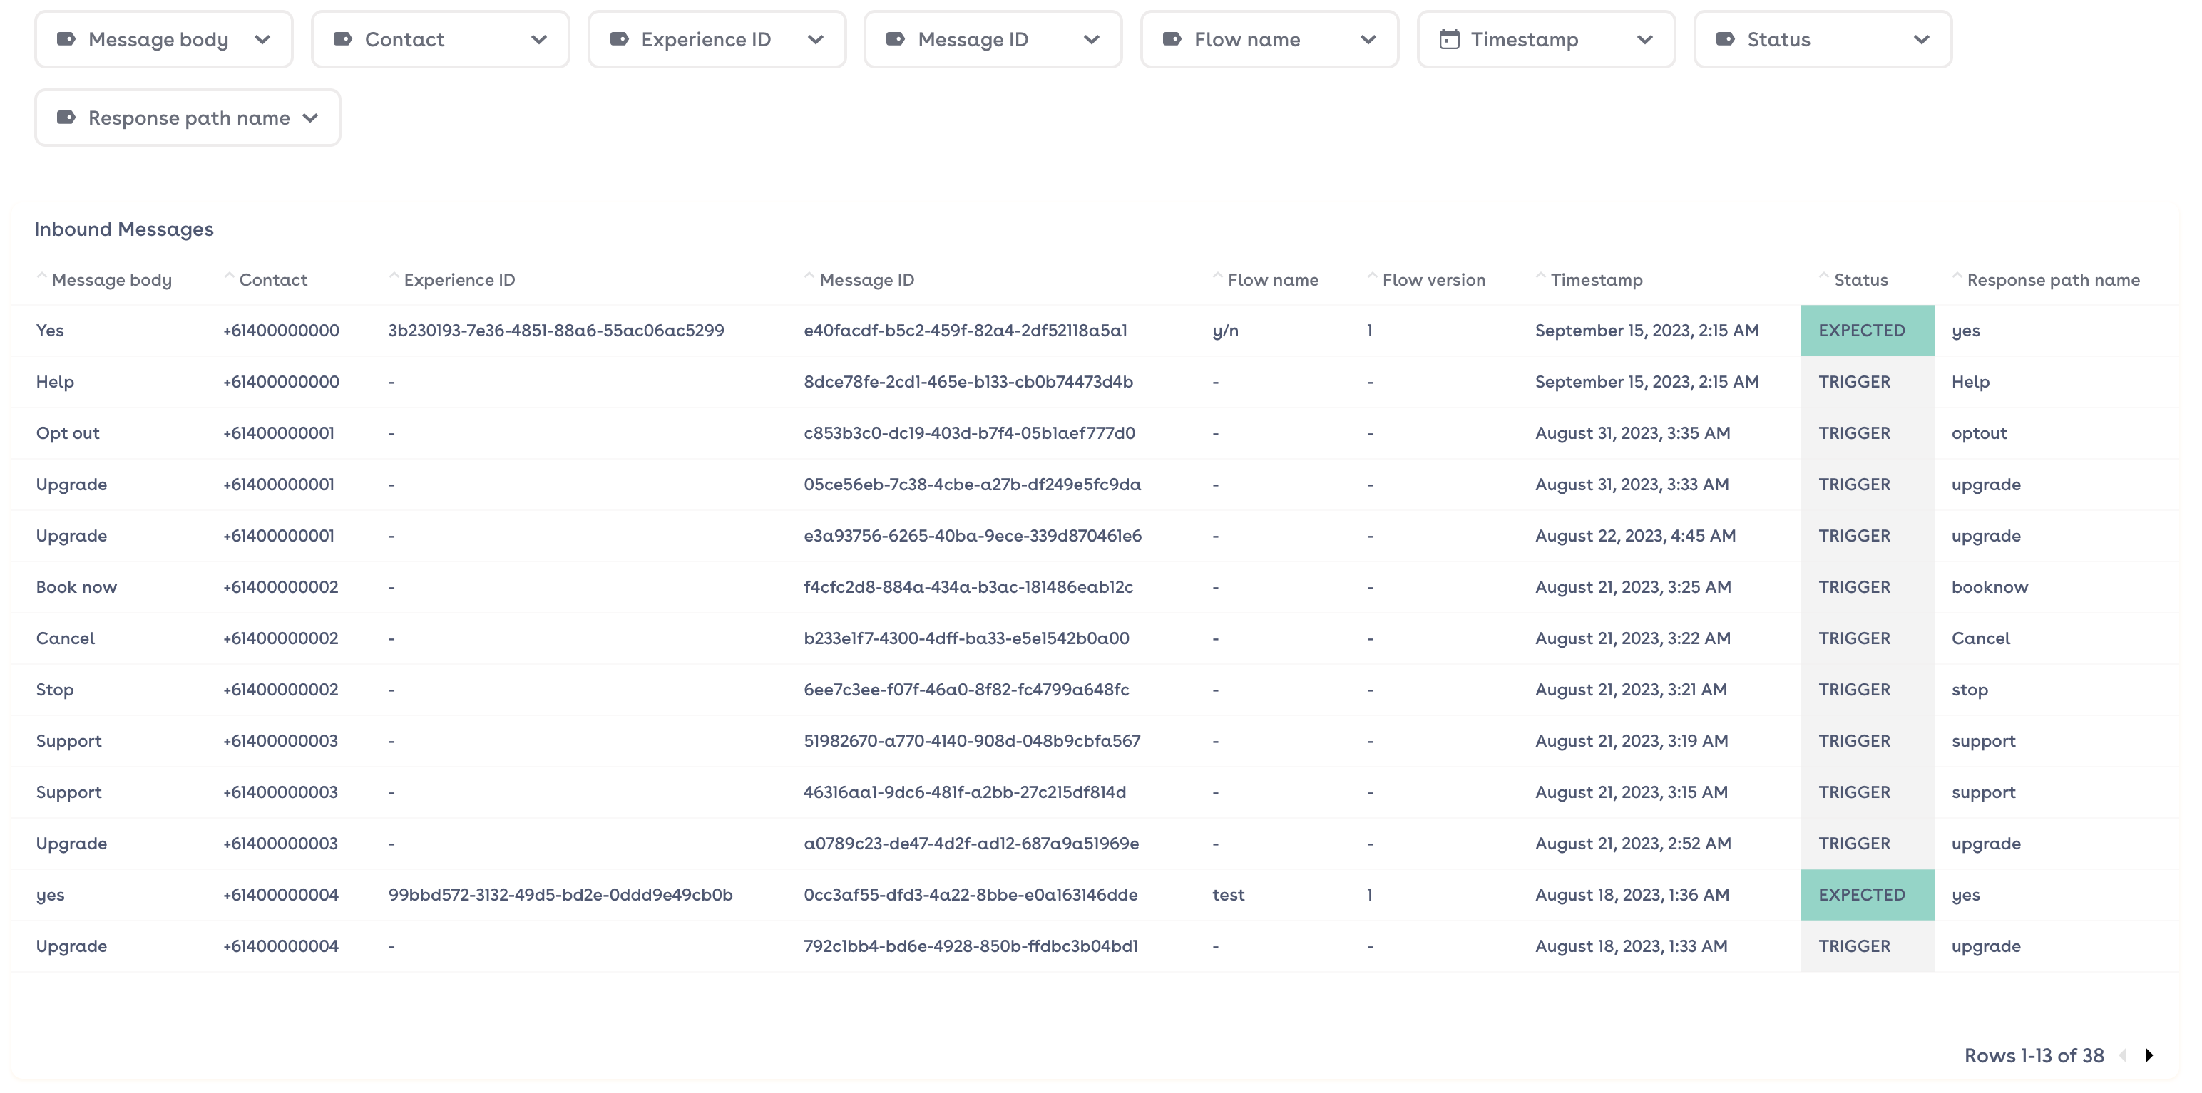Screen dimensions: 2202x1093
Task: Click Message ID c853b3c0-dc19-403d-b7f4-05b1aef777d0
Action: pos(969,433)
